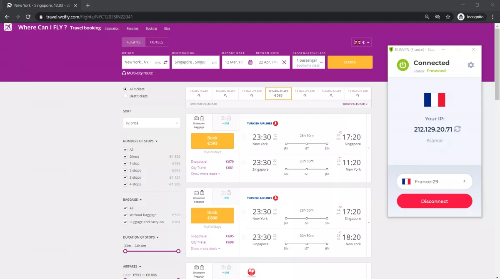Select the 13 Mar–23 Apr fare date
500x279 pixels.
point(305,93)
